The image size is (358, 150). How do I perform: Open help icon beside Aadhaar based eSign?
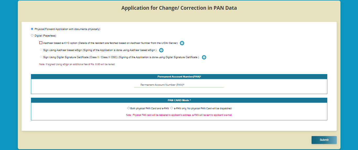click(x=161, y=50)
